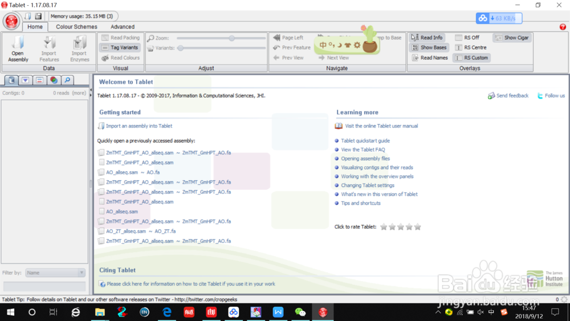Image resolution: width=570 pixels, height=321 pixels.
Task: Select RS Centre overlay option
Action: 471,48
